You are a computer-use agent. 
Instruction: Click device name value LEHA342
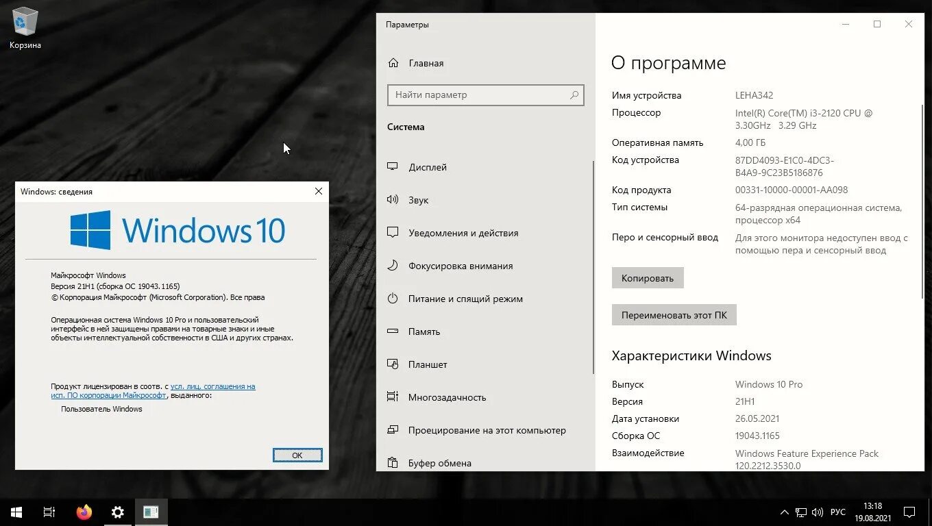point(754,95)
